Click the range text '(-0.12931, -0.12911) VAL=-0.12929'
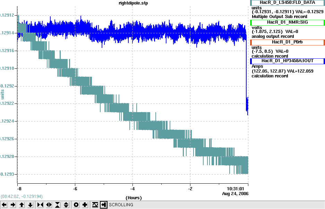 [288, 12]
